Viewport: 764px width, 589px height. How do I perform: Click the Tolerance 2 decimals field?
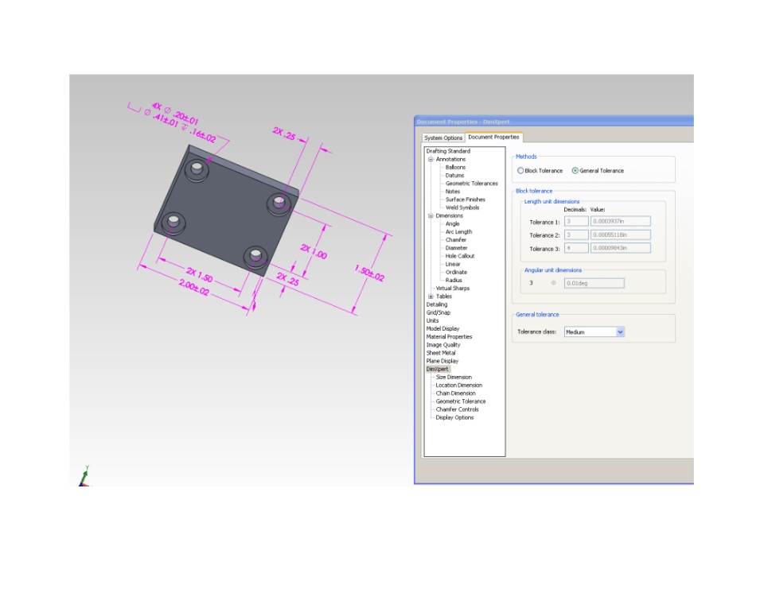point(576,234)
